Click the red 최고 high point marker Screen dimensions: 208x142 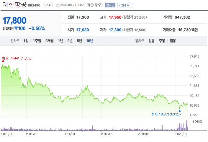pos(3,61)
